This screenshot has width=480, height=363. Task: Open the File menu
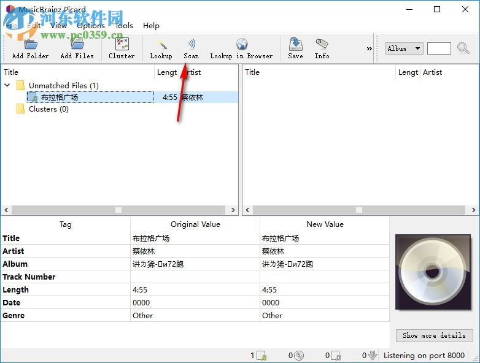click(12, 26)
